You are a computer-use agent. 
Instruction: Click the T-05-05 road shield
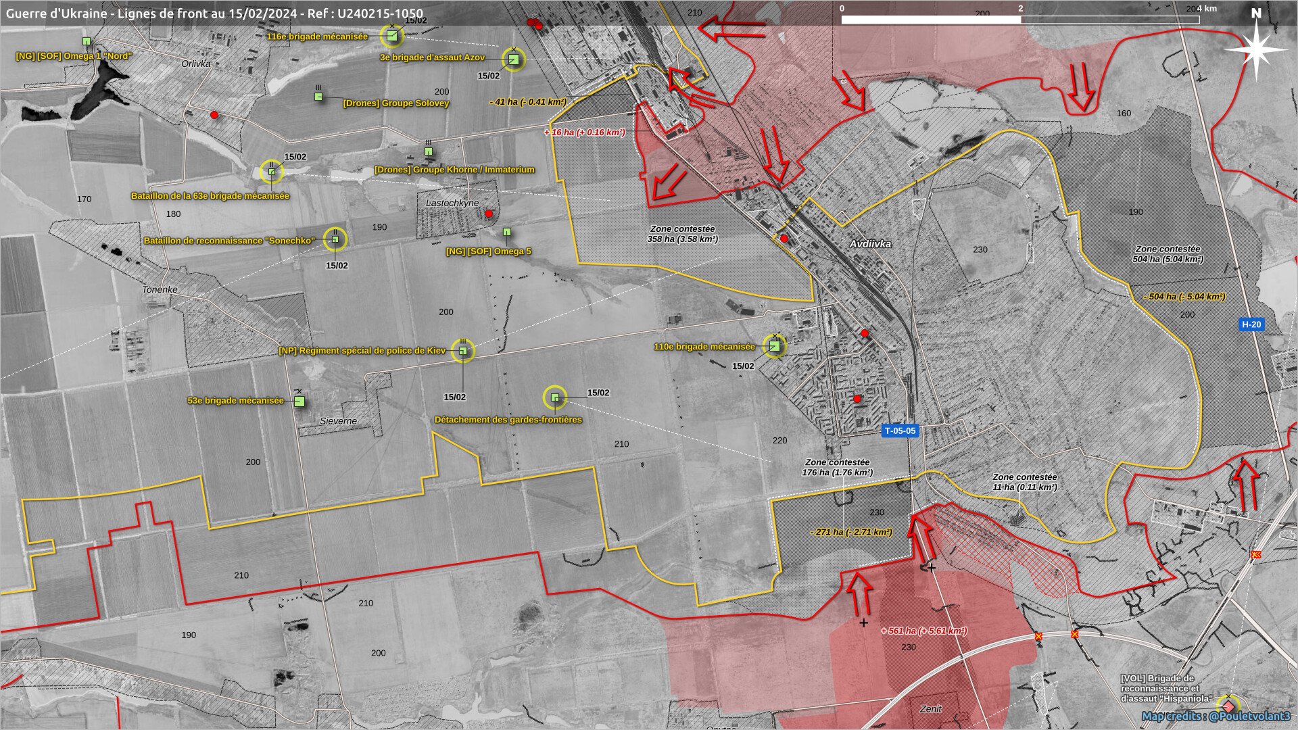(900, 431)
